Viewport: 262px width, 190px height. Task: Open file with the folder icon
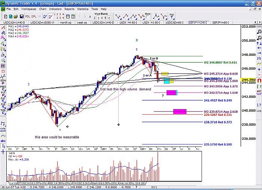(16, 16)
